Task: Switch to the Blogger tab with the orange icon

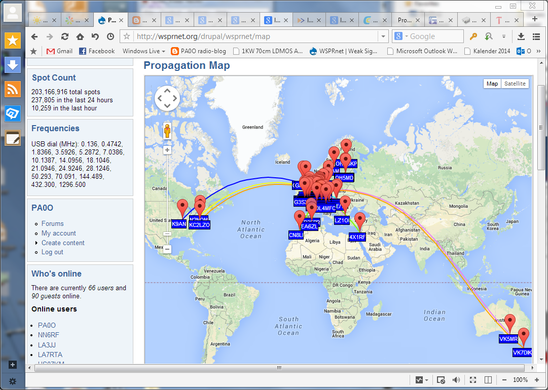Action: click(x=144, y=20)
